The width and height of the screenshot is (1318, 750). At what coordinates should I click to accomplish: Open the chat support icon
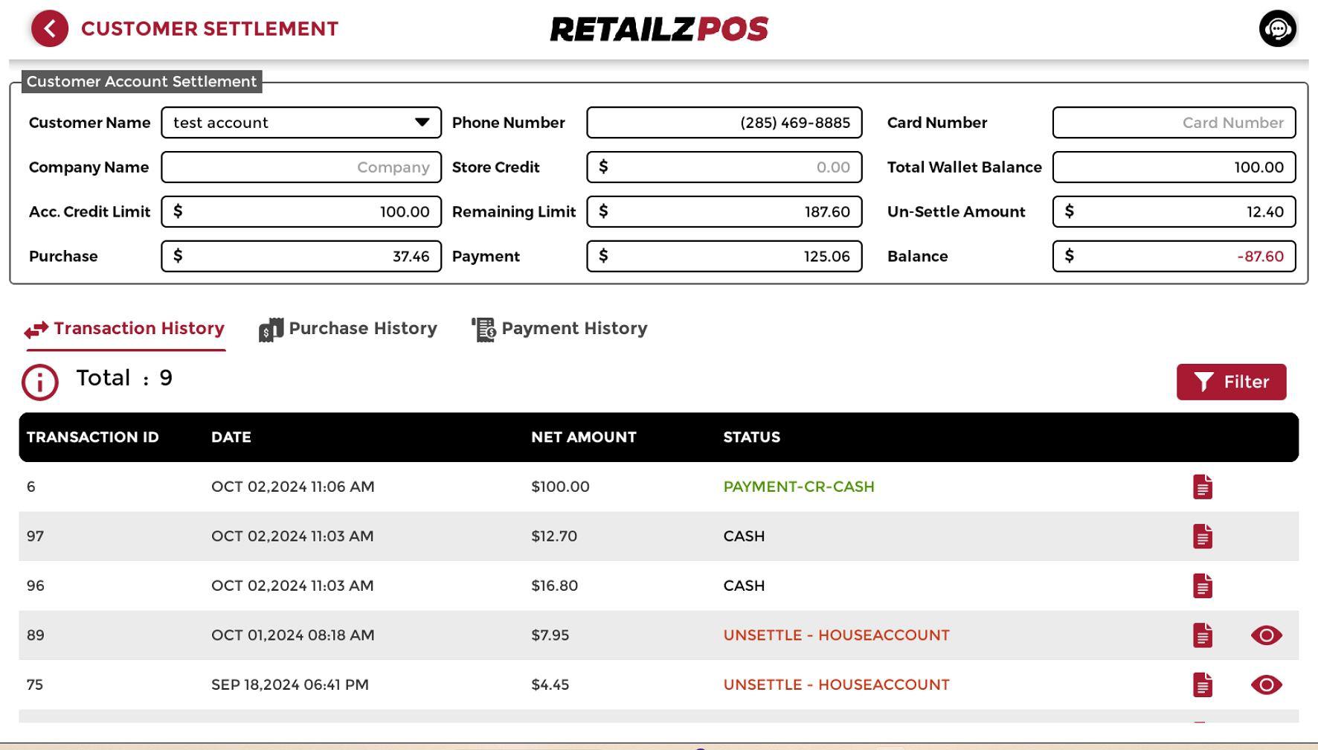1277,29
